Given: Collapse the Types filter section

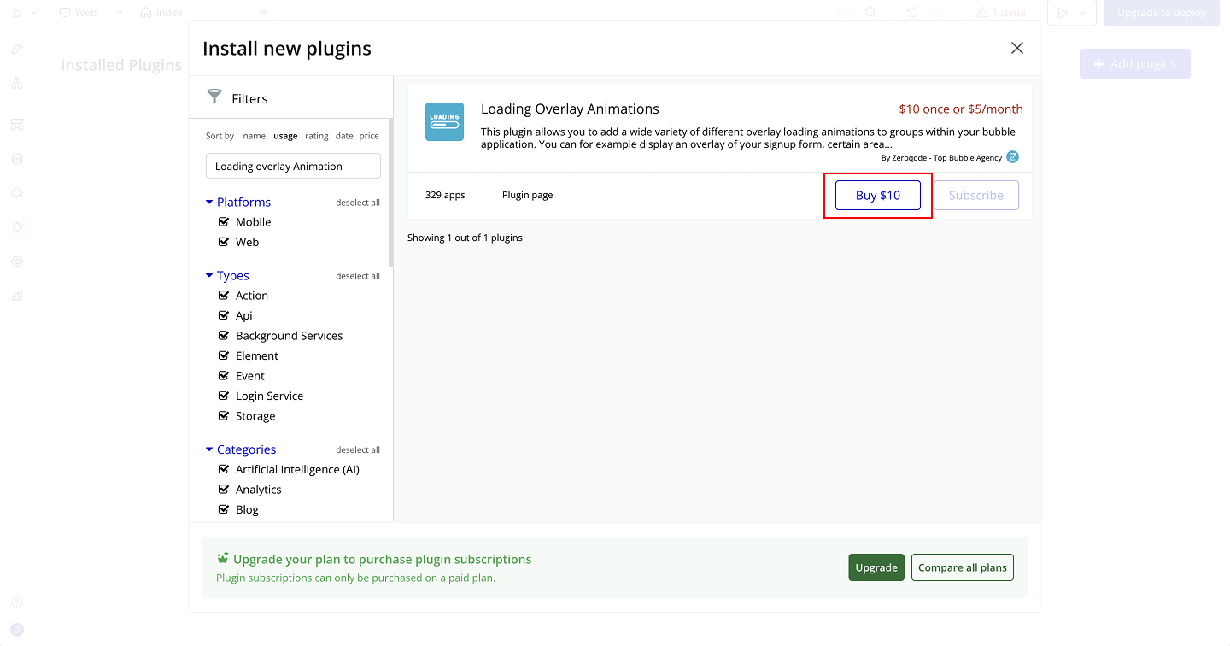Looking at the screenshot, I should pyautogui.click(x=209, y=276).
